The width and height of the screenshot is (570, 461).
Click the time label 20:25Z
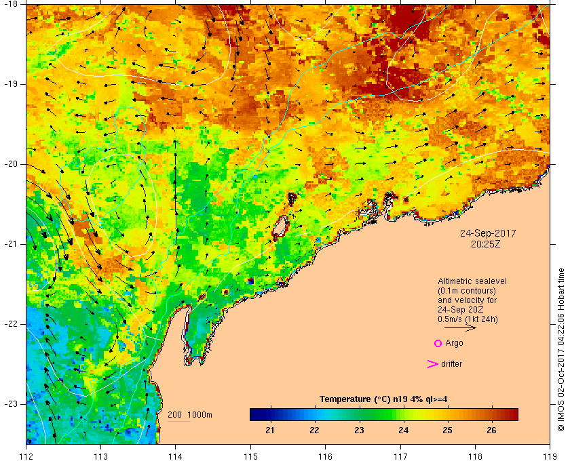coord(486,245)
